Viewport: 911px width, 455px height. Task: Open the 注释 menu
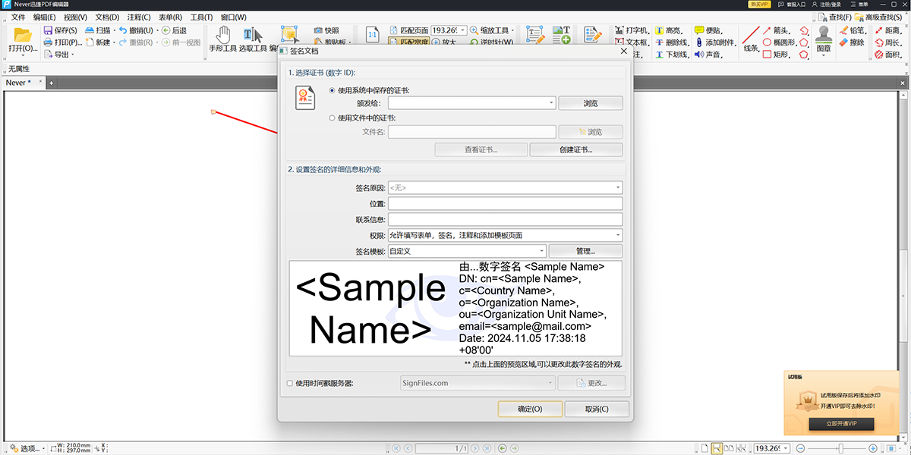[x=138, y=17]
